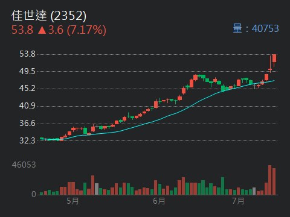Click the stock title 佳世達 (2352)
Viewport: 290px width, 217px height.
click(49, 16)
